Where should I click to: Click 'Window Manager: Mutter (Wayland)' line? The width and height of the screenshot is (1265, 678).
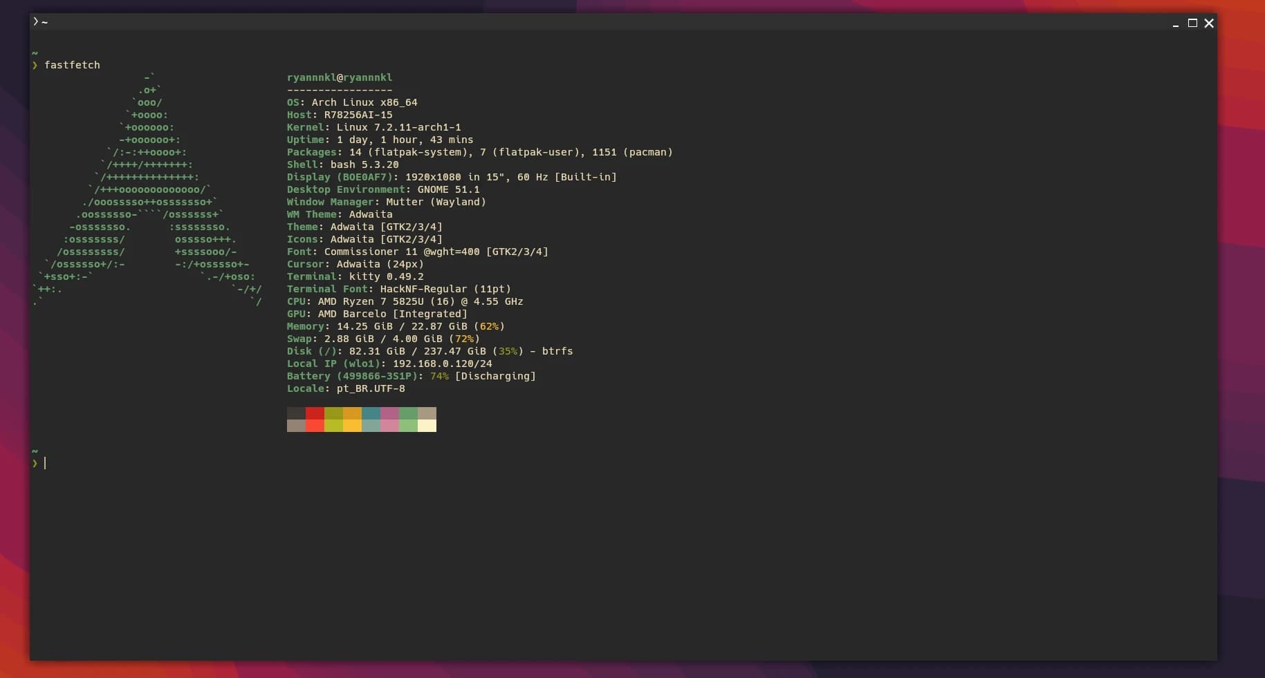(387, 202)
